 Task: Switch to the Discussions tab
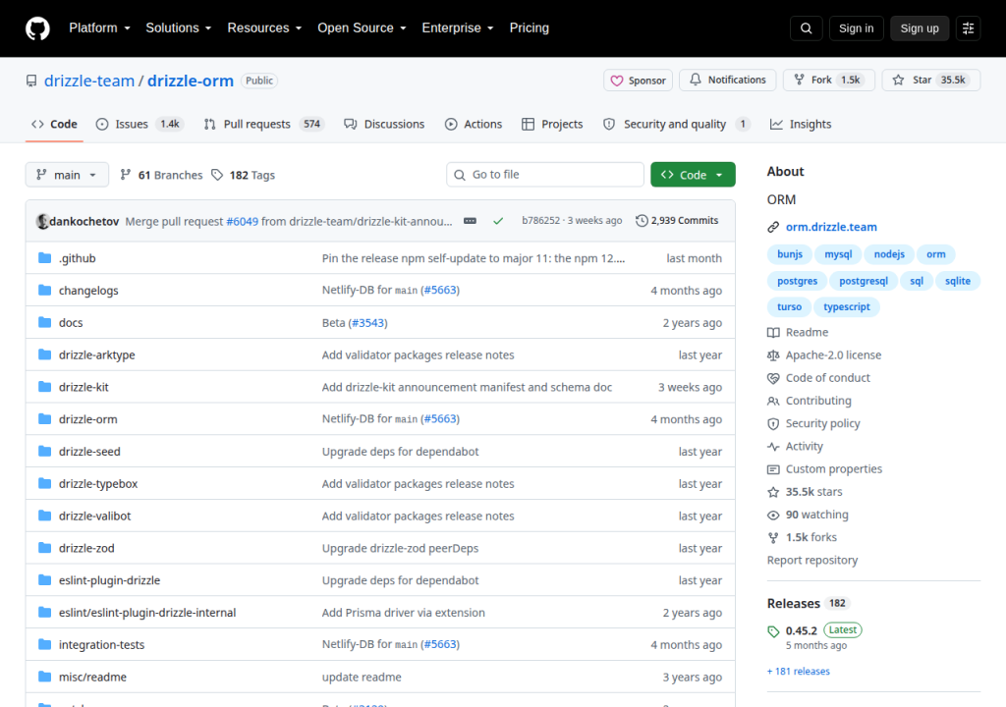tap(384, 124)
